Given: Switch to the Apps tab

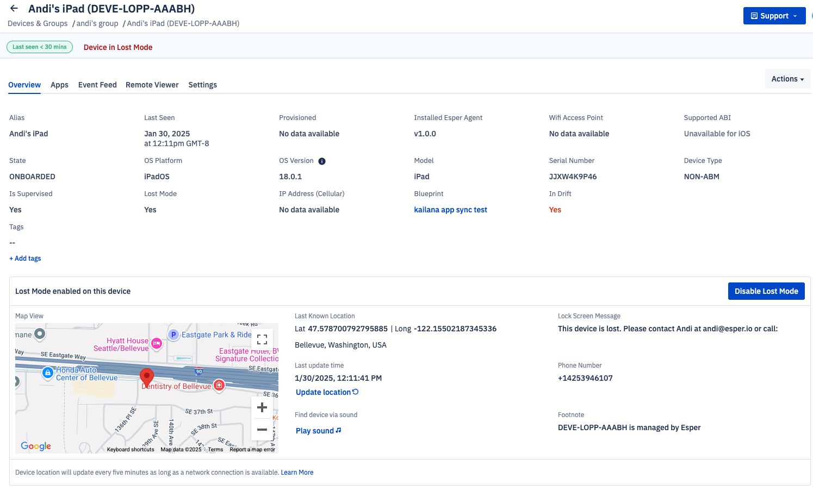Looking at the screenshot, I should coord(59,85).
